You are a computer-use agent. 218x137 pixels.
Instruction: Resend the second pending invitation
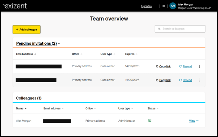(x=186, y=80)
